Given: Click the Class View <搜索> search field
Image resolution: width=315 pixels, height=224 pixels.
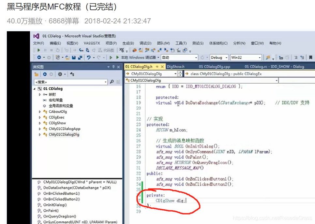Looking at the screenshot, I should tap(70, 82).
